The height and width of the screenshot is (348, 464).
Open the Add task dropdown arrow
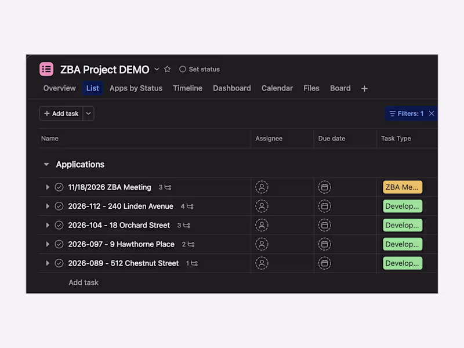[x=88, y=114]
